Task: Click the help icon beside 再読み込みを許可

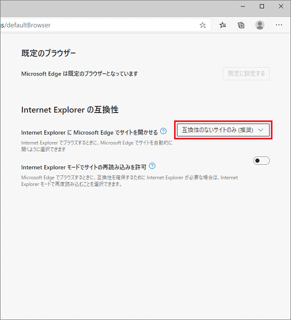Action: click(152, 166)
